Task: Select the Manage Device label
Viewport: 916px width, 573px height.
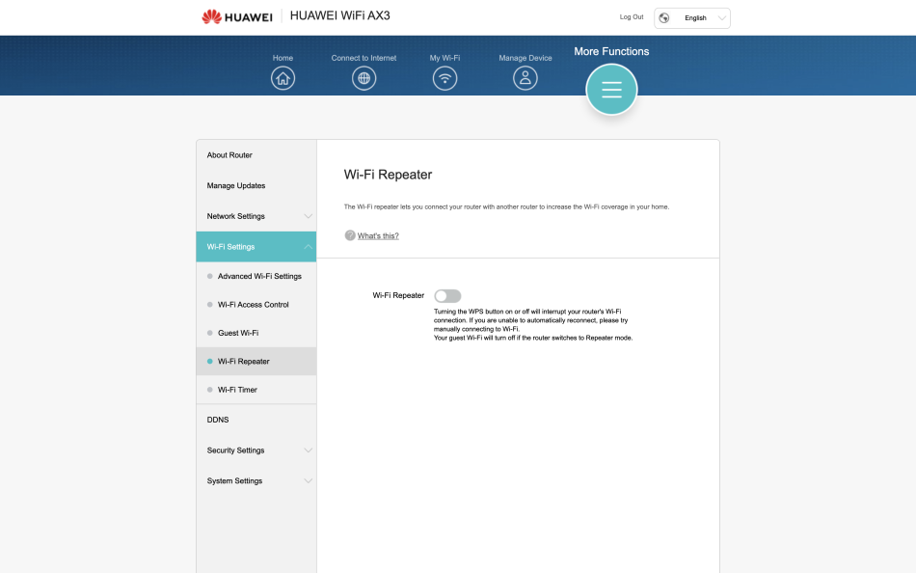Action: point(525,58)
